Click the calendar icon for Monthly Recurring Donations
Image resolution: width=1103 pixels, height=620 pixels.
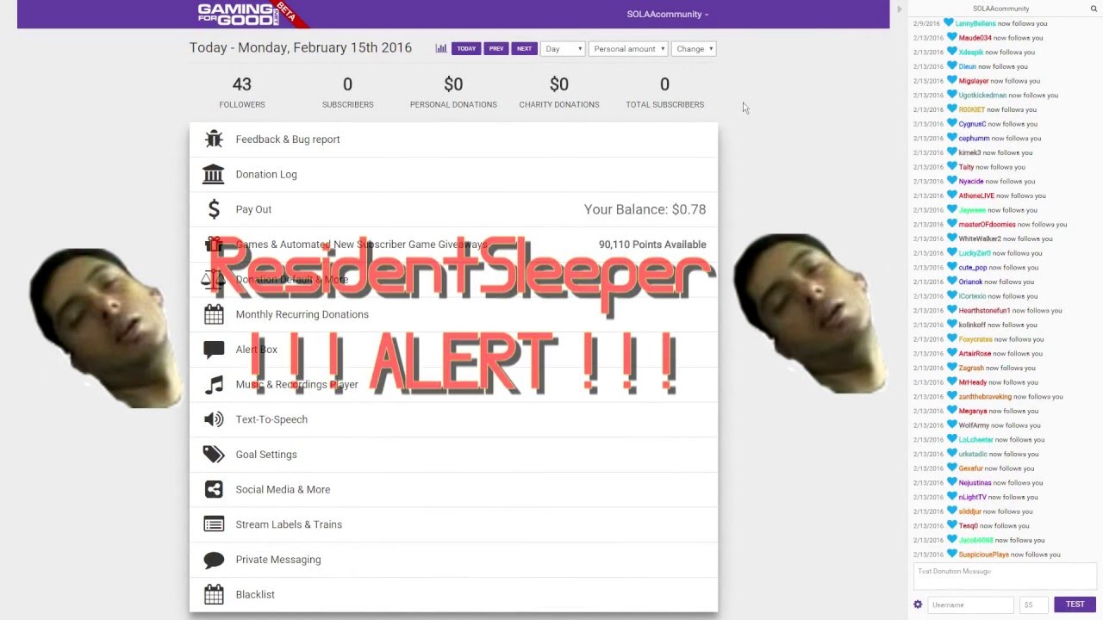(x=214, y=314)
